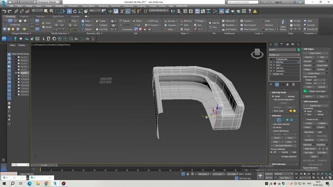The image size is (333, 187).
Task: Switch to Display tab in scene explorer
Action: [22, 45]
